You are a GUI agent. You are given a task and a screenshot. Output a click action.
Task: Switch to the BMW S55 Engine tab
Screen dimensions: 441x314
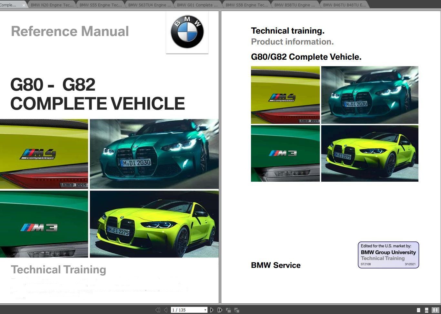tap(101, 5)
